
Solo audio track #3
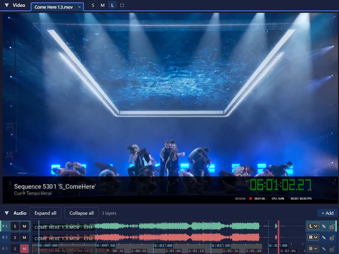[15, 249]
